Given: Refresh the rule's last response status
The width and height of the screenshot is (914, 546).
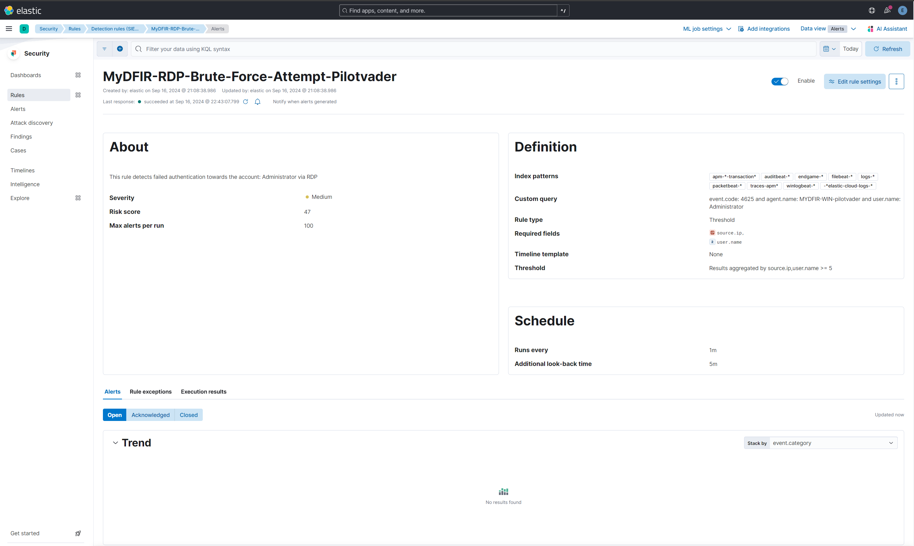Looking at the screenshot, I should tap(246, 101).
